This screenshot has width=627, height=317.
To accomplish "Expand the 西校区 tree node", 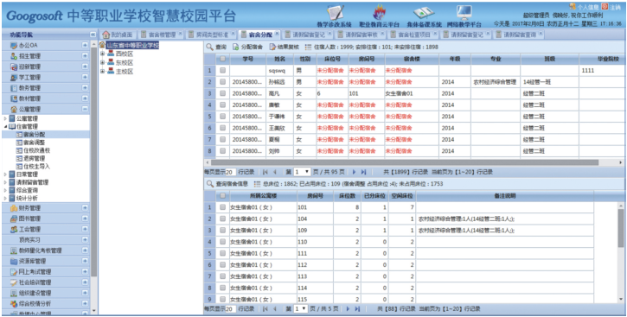I will tap(102, 54).
